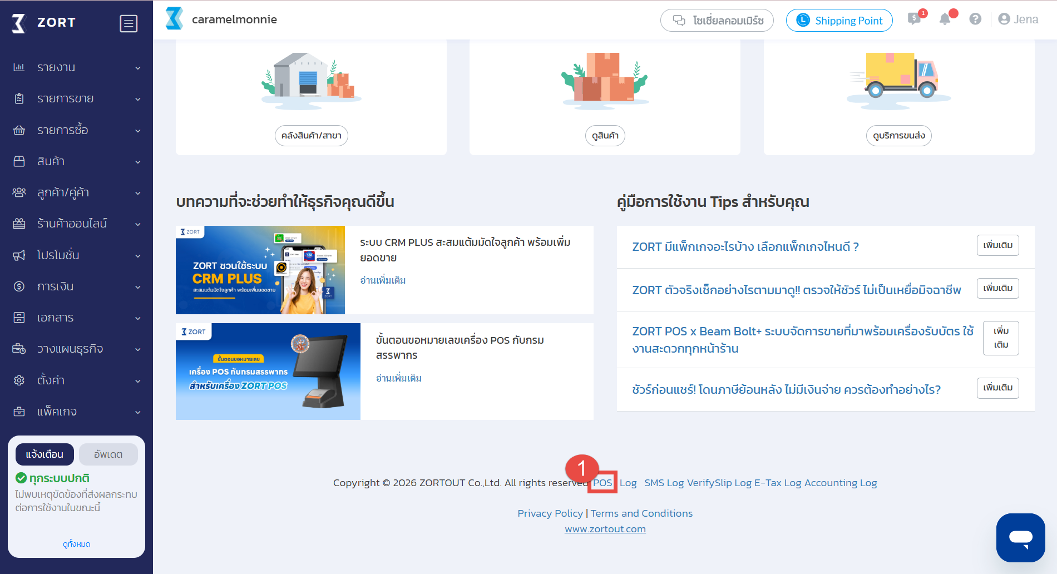Expand the รายการขาย menu chevron
Image resolution: width=1057 pixels, height=574 pixels.
(138, 99)
